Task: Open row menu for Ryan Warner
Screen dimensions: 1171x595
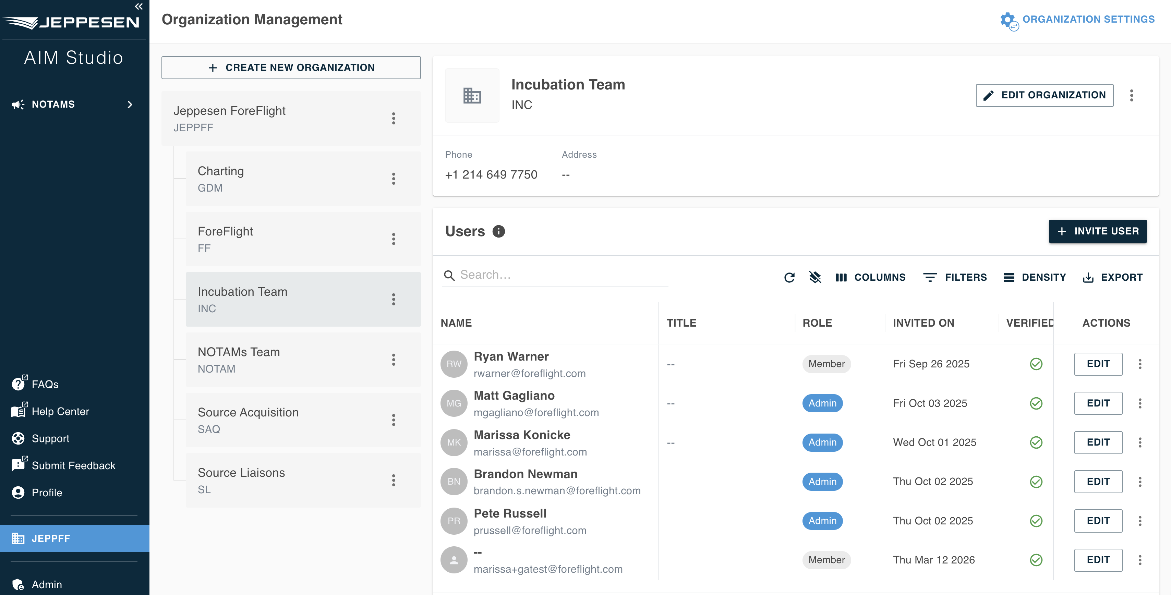Action: pos(1140,364)
